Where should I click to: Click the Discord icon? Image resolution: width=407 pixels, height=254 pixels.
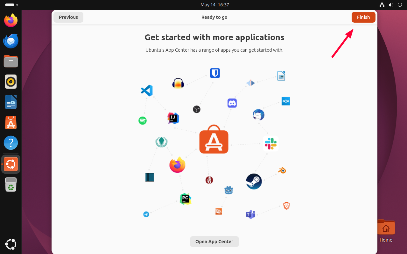click(x=232, y=103)
